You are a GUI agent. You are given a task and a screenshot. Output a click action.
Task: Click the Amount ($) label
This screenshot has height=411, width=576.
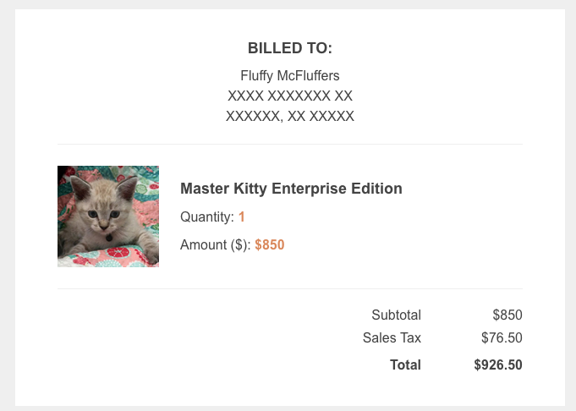[216, 245]
